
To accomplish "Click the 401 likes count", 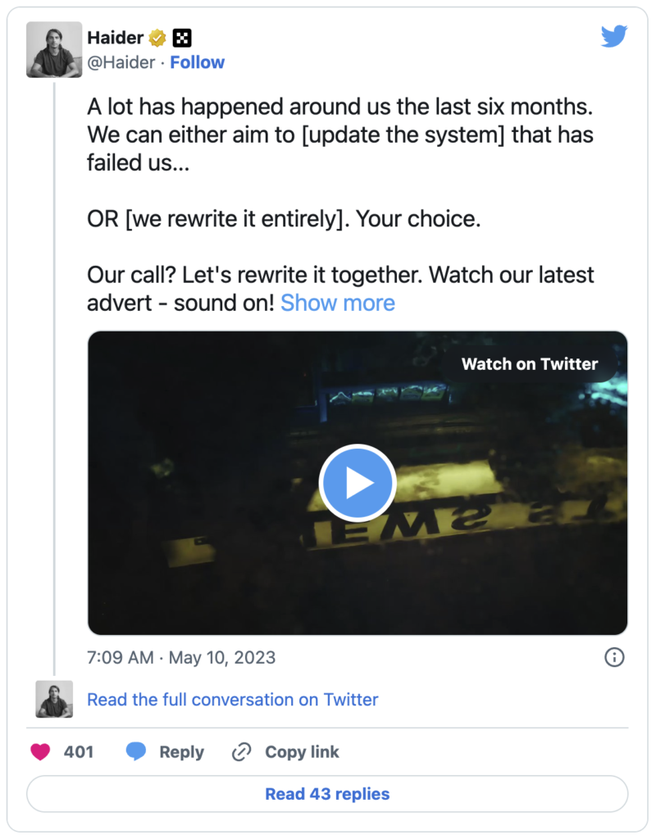I will 78,751.
